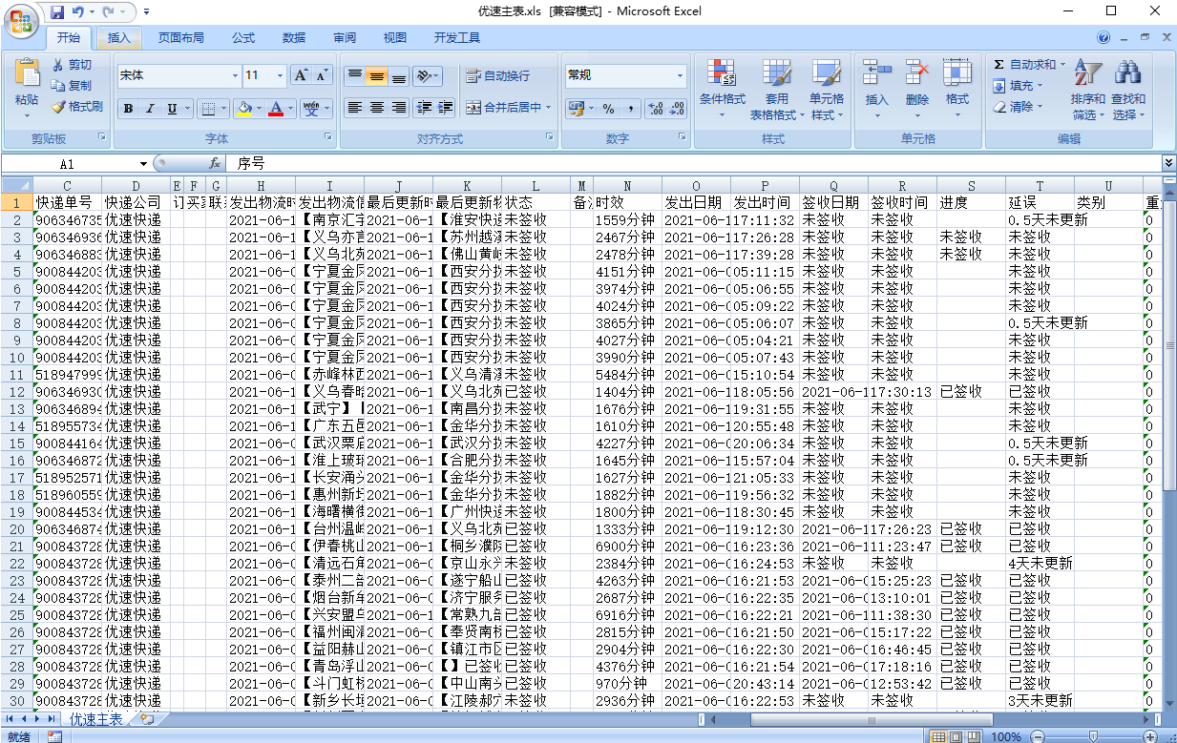Switch to 页面布局 tab
The height and width of the screenshot is (743, 1177).
[181, 38]
